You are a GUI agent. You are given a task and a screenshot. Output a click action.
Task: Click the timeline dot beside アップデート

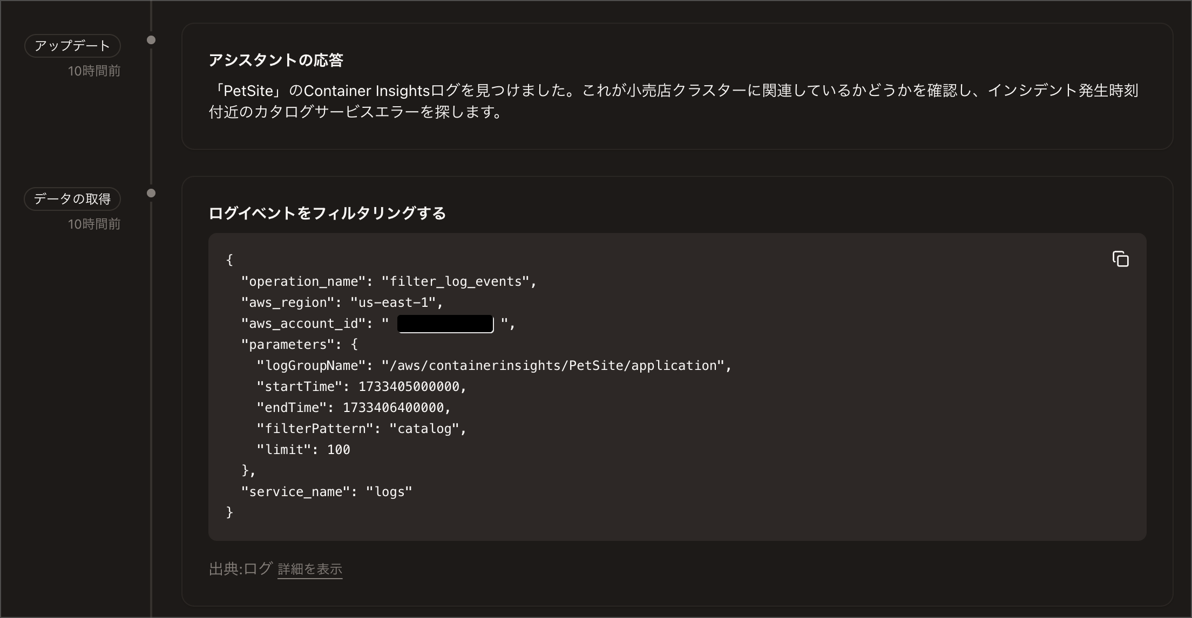[151, 39]
